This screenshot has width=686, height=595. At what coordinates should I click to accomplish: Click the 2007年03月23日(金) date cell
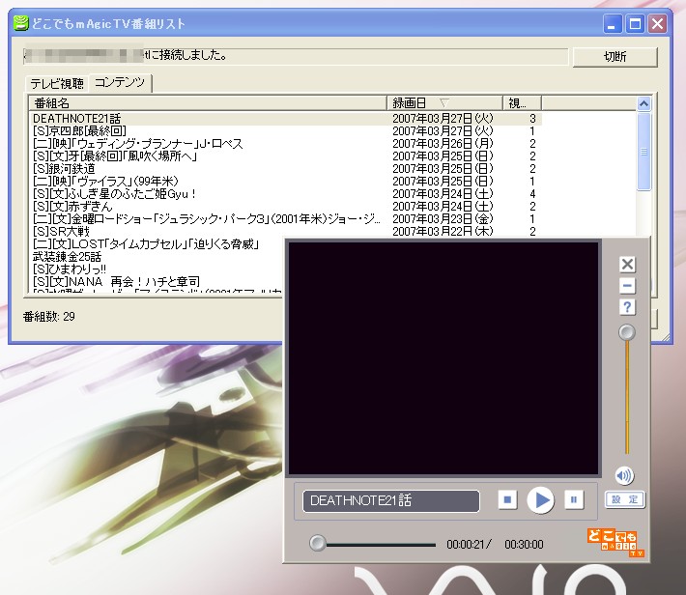point(443,218)
